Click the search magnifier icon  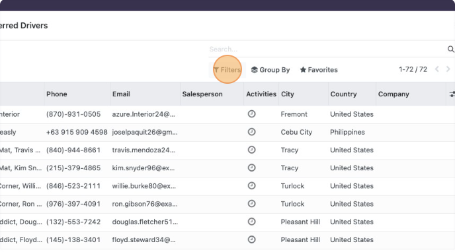pos(450,49)
